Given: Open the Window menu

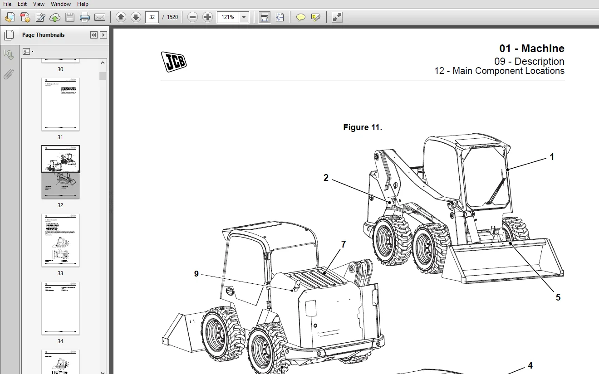Looking at the screenshot, I should (x=61, y=4).
